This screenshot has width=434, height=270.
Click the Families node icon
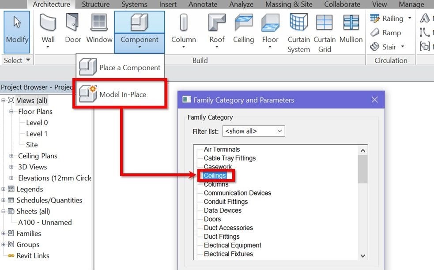pyautogui.click(x=11, y=233)
